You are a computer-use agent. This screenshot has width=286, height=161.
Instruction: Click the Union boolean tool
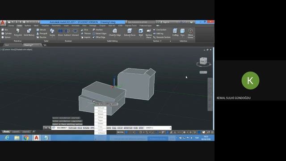coord(60,32)
